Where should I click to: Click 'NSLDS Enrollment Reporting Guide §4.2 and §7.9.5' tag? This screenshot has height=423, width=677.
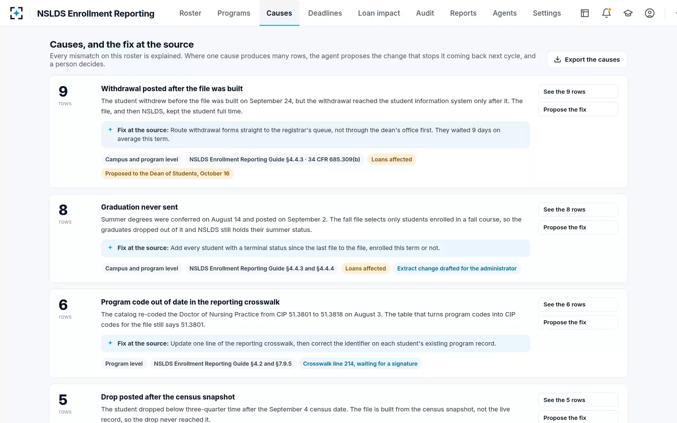pos(223,364)
